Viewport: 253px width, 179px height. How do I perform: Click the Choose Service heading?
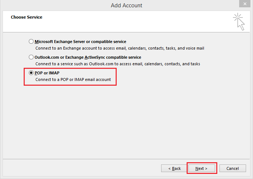click(x=27, y=17)
